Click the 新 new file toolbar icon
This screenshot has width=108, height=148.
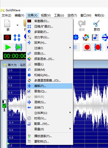(x=8, y=25)
